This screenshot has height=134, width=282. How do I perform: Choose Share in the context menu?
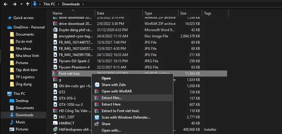[x=106, y=124]
